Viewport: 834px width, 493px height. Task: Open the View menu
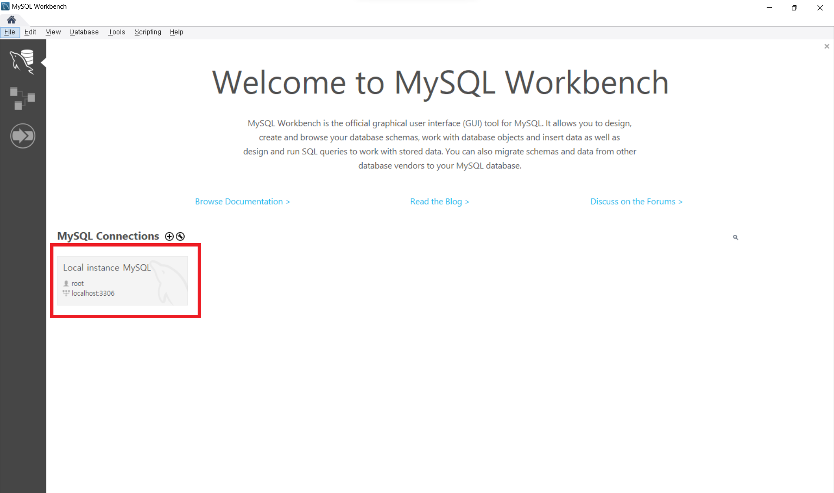(x=53, y=32)
